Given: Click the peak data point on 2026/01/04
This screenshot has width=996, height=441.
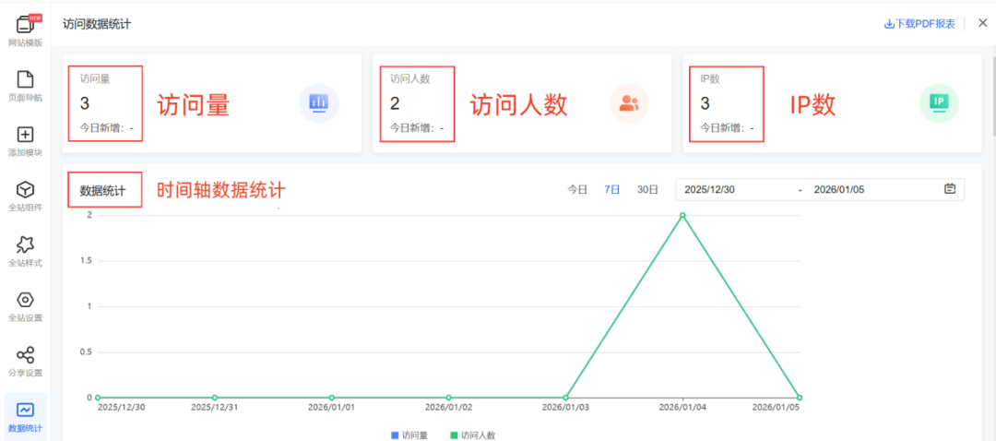Looking at the screenshot, I should 682,215.
